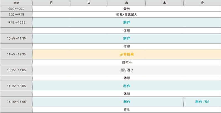Click the 15:15〜16:05 time label
The image size is (221, 113).
click(x=16, y=102)
